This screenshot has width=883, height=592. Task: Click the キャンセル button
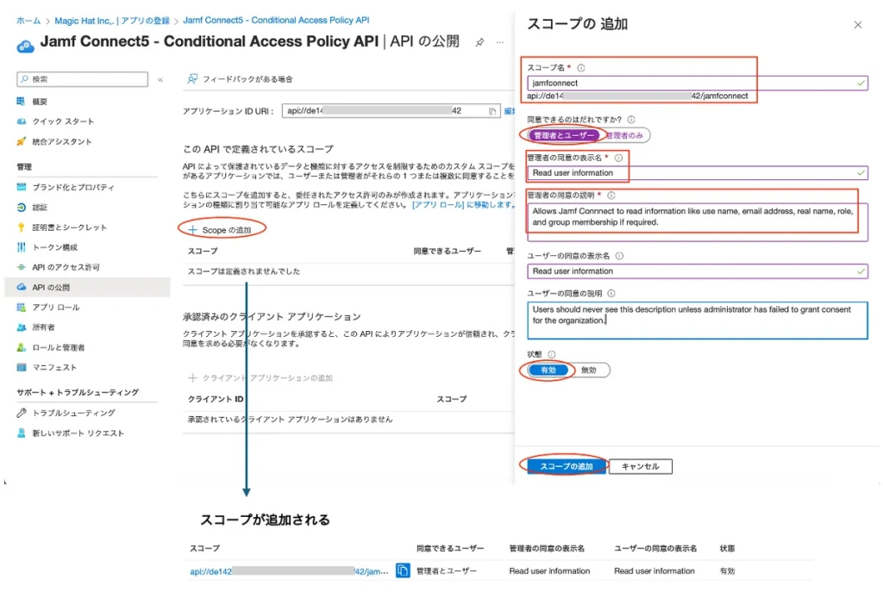pos(640,466)
